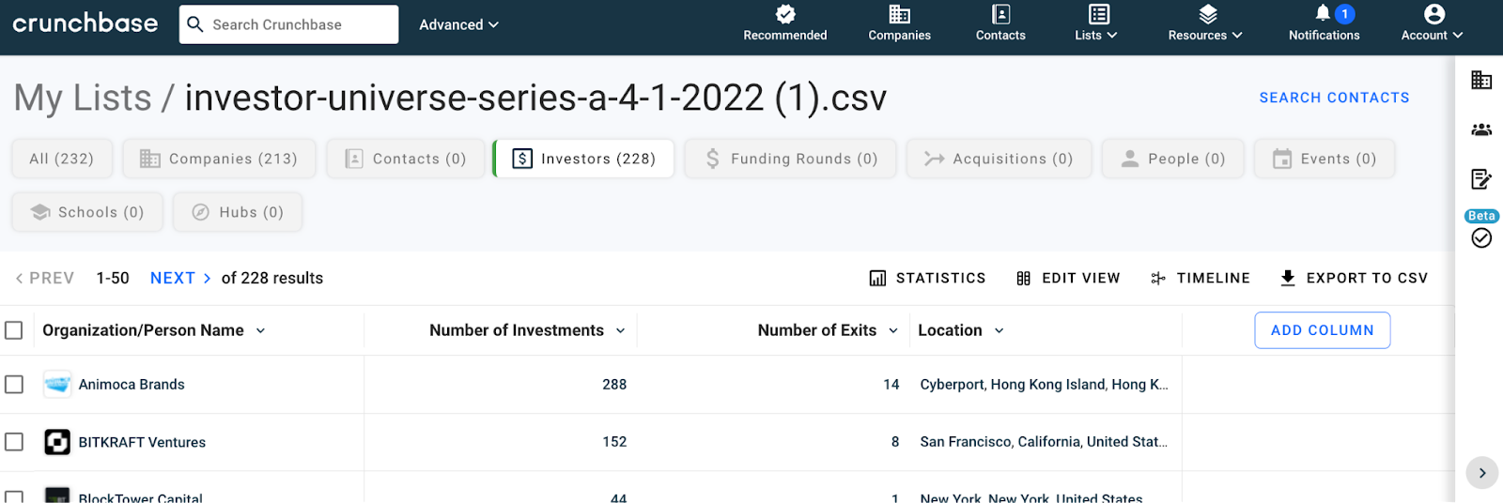Image resolution: width=1503 pixels, height=503 pixels.
Task: Select the Investors (228) tab
Action: (x=583, y=159)
